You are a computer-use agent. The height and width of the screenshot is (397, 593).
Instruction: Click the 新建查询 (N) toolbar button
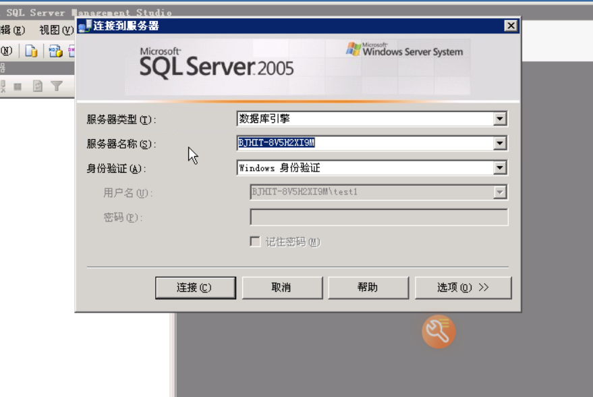[x=6, y=51]
